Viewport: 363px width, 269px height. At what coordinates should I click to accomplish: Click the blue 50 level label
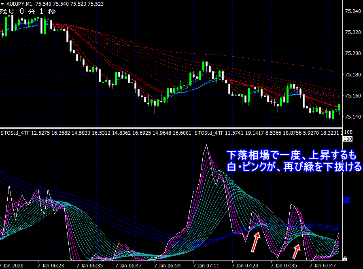point(346,200)
